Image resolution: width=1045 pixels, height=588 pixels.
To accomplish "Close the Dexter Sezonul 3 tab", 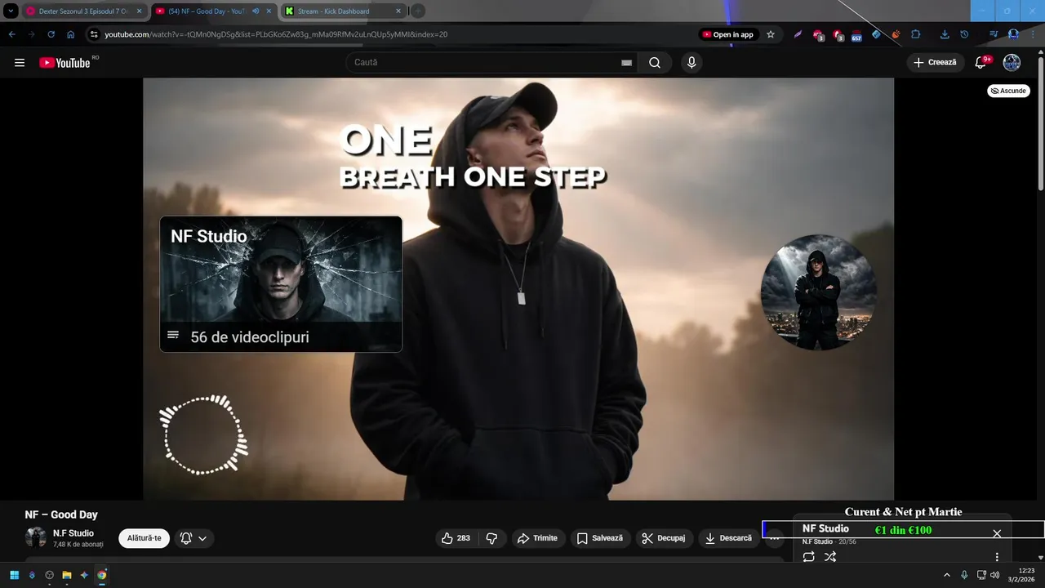I will pos(139,11).
